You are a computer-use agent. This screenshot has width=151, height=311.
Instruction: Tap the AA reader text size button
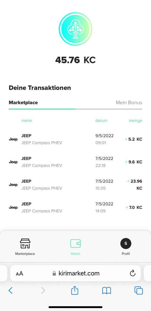point(19,273)
